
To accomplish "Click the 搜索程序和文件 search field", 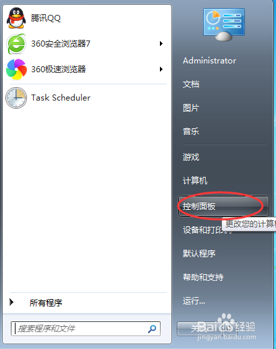I will click(86, 329).
